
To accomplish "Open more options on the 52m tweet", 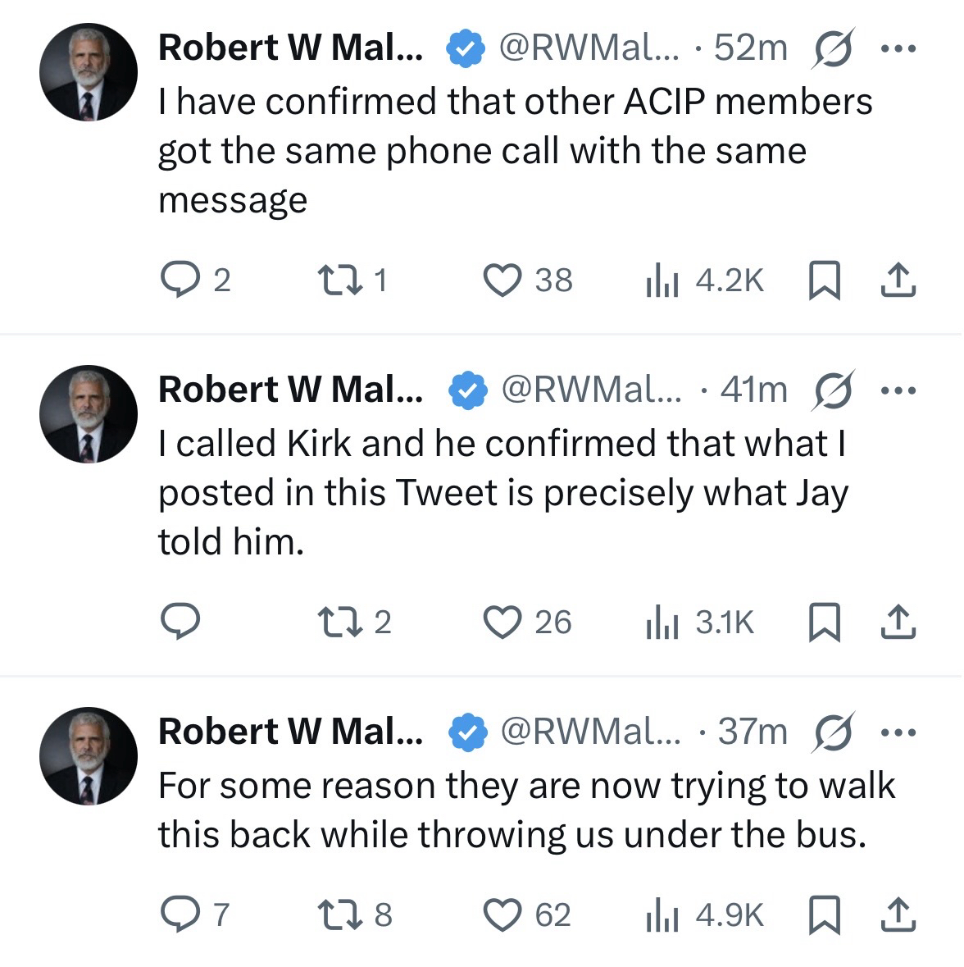I will [x=898, y=48].
